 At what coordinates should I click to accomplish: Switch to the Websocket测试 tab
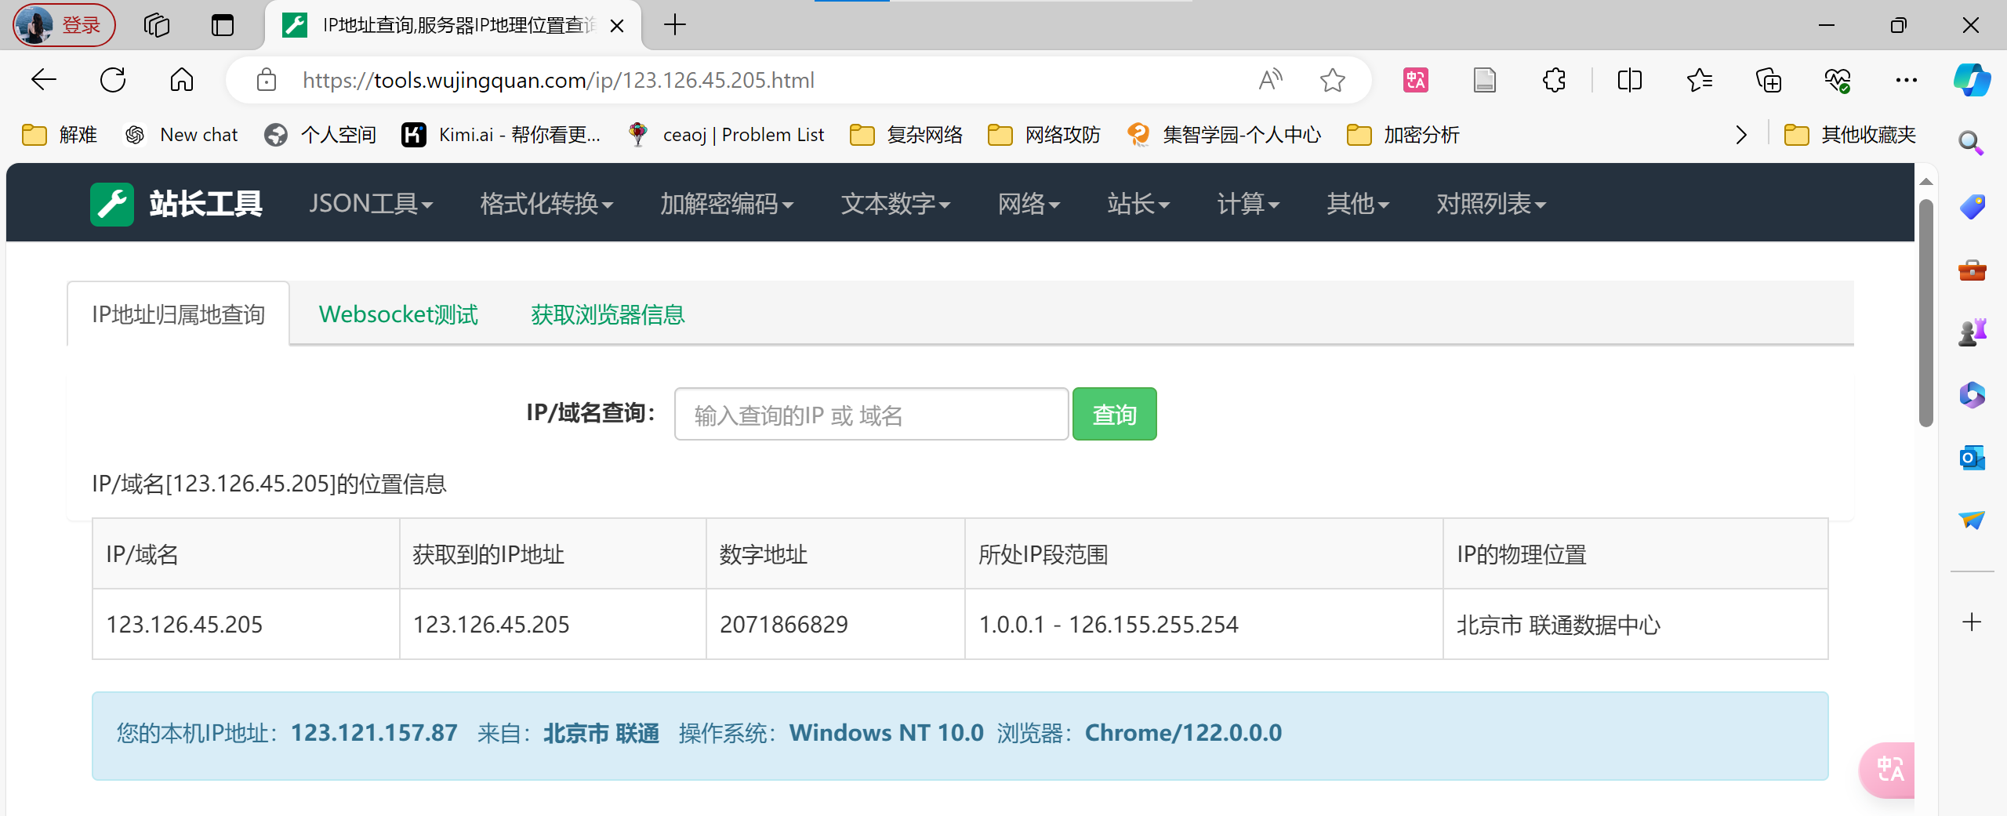tap(398, 314)
